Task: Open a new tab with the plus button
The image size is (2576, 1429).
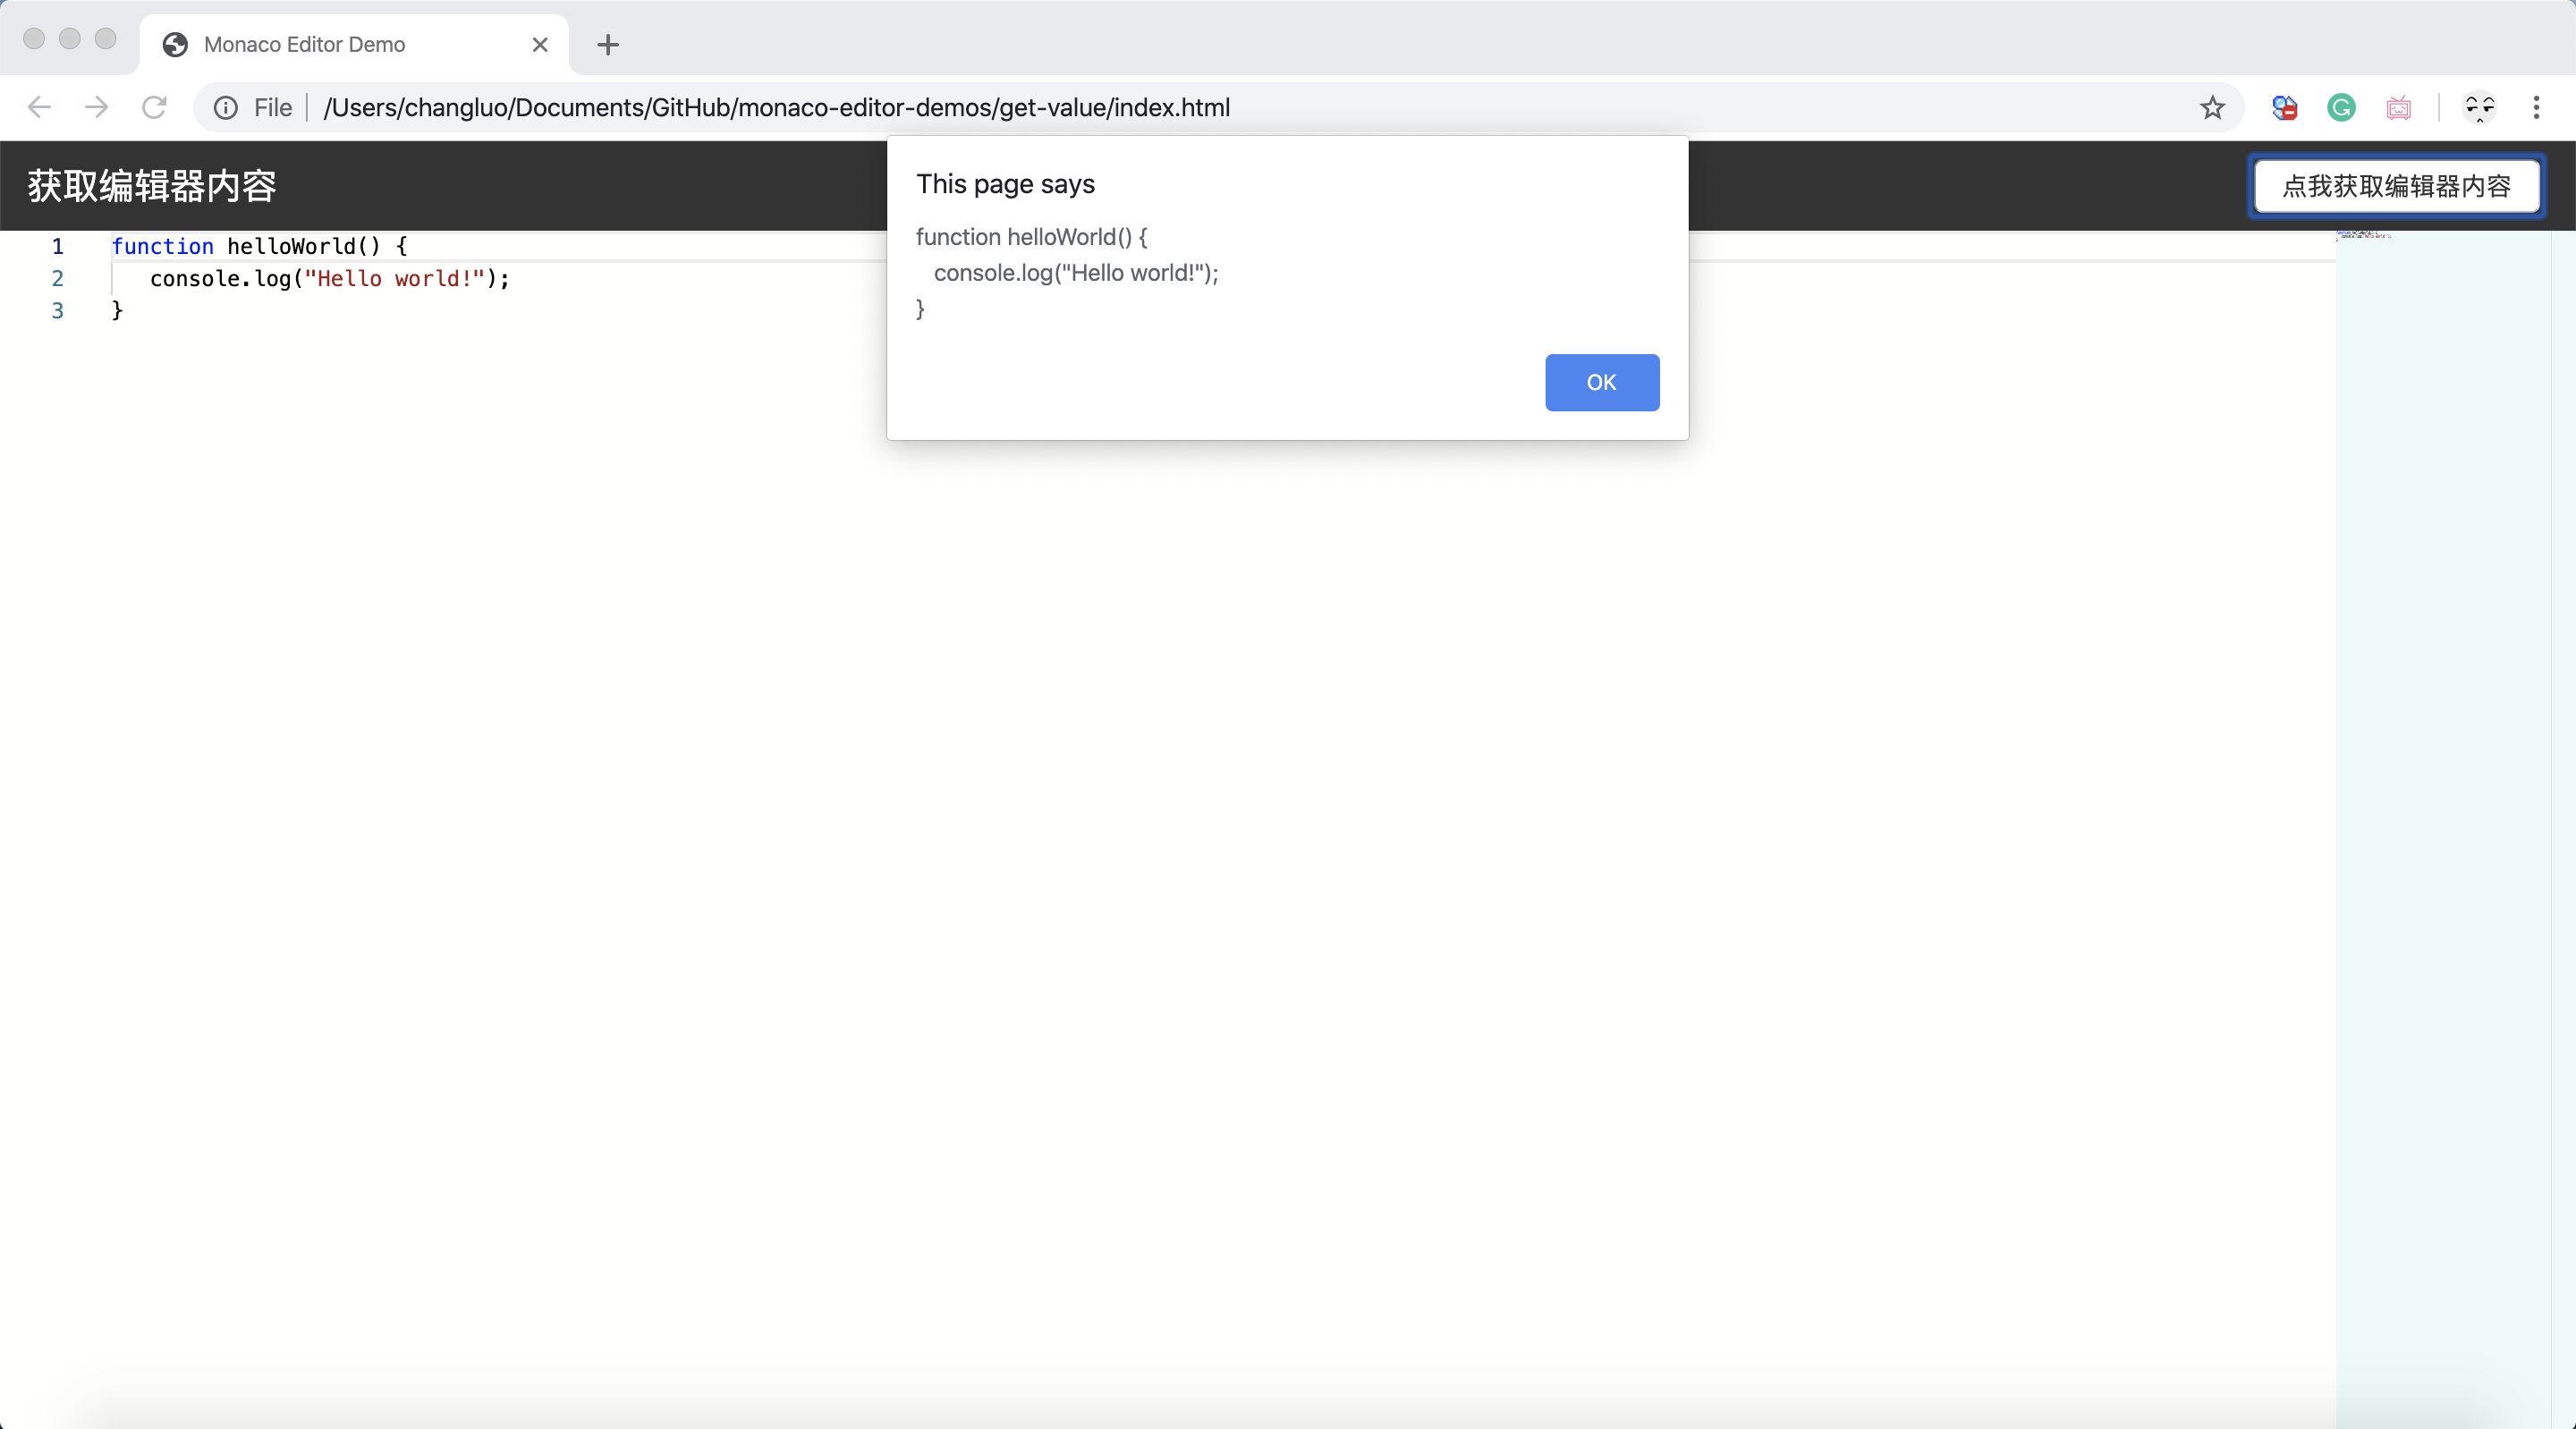Action: click(607, 44)
